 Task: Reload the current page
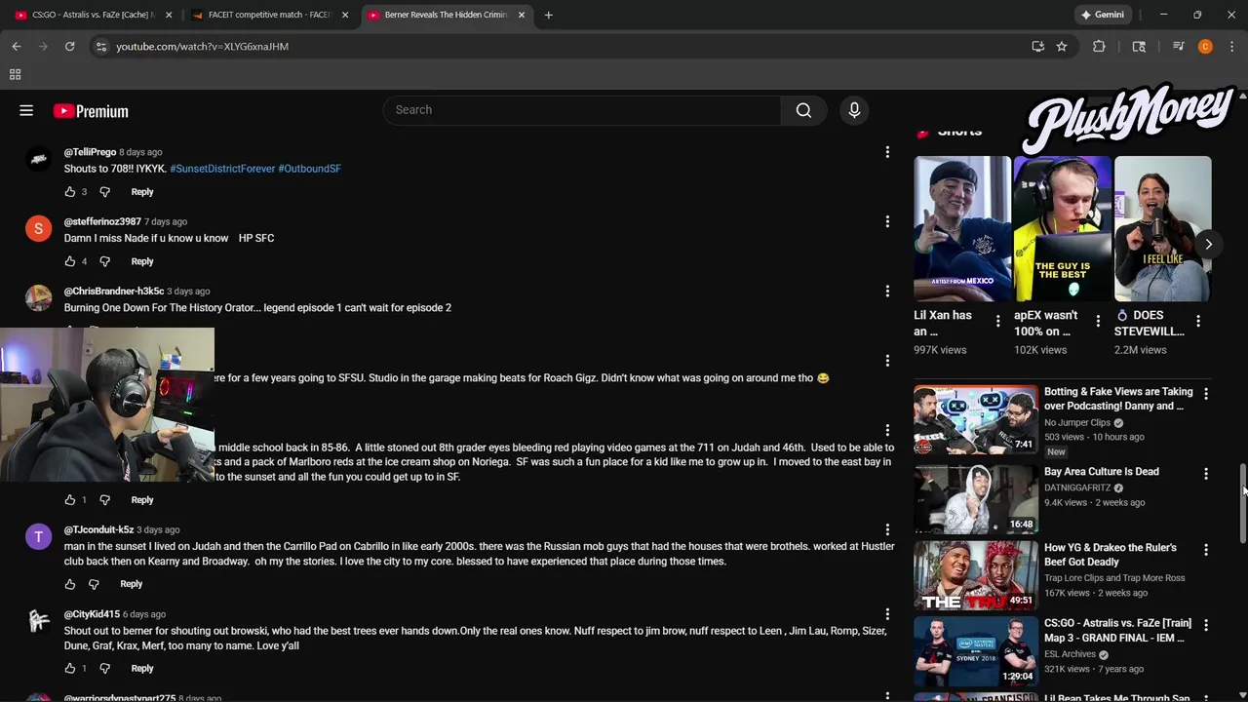click(69, 46)
